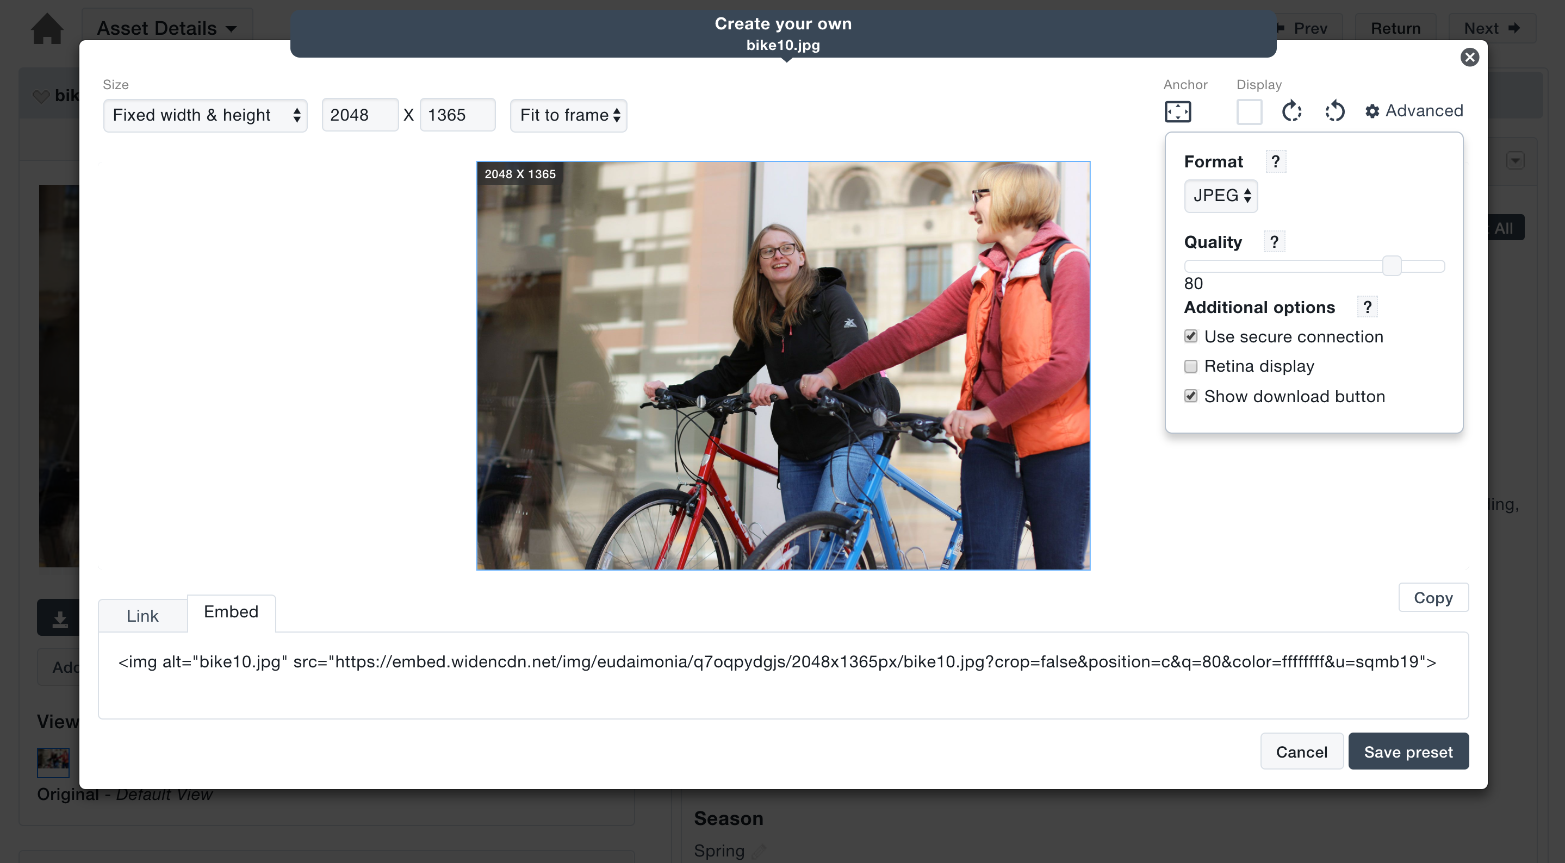Open Additional options help icon

[x=1367, y=307]
